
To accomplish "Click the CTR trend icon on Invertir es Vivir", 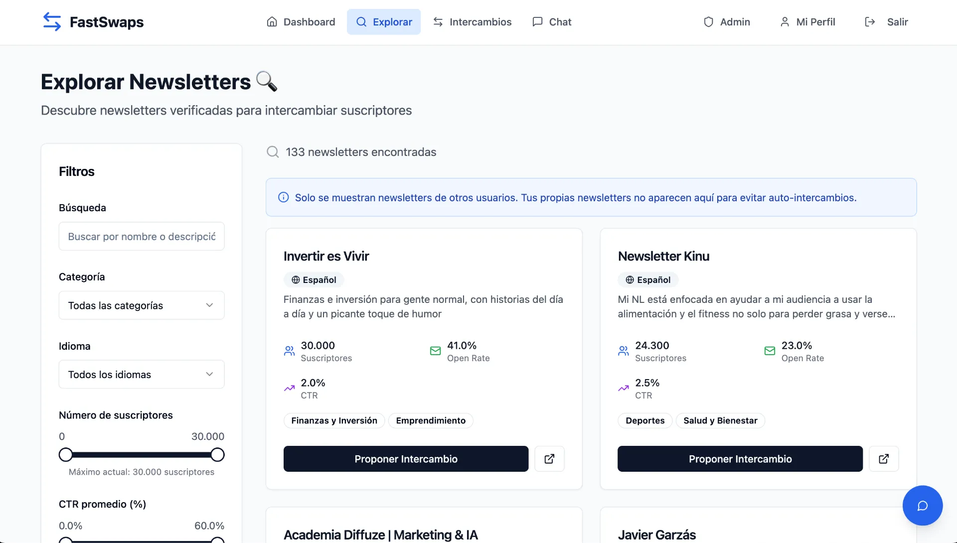I will (289, 388).
